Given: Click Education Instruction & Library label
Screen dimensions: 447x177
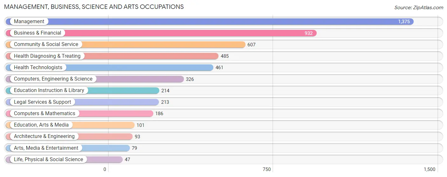Looking at the screenshot, I should click(x=49, y=90).
